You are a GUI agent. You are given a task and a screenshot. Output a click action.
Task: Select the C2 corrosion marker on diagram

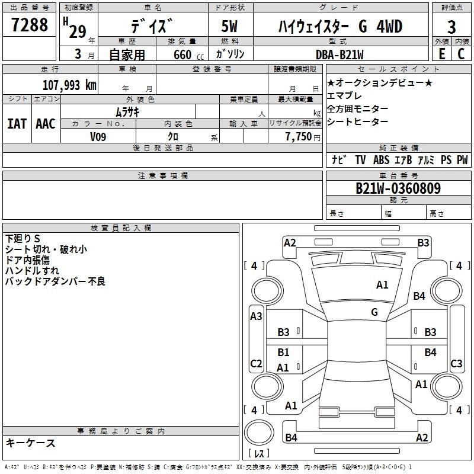click(x=256, y=363)
